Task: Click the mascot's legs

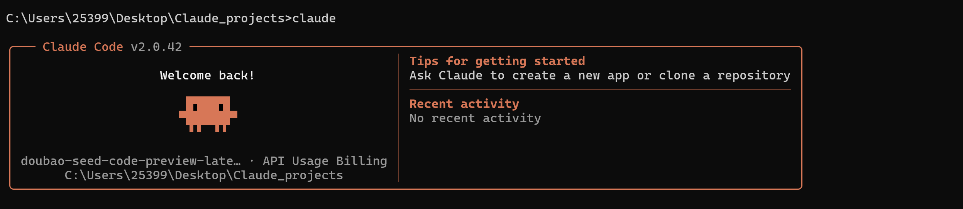Action: (208, 128)
